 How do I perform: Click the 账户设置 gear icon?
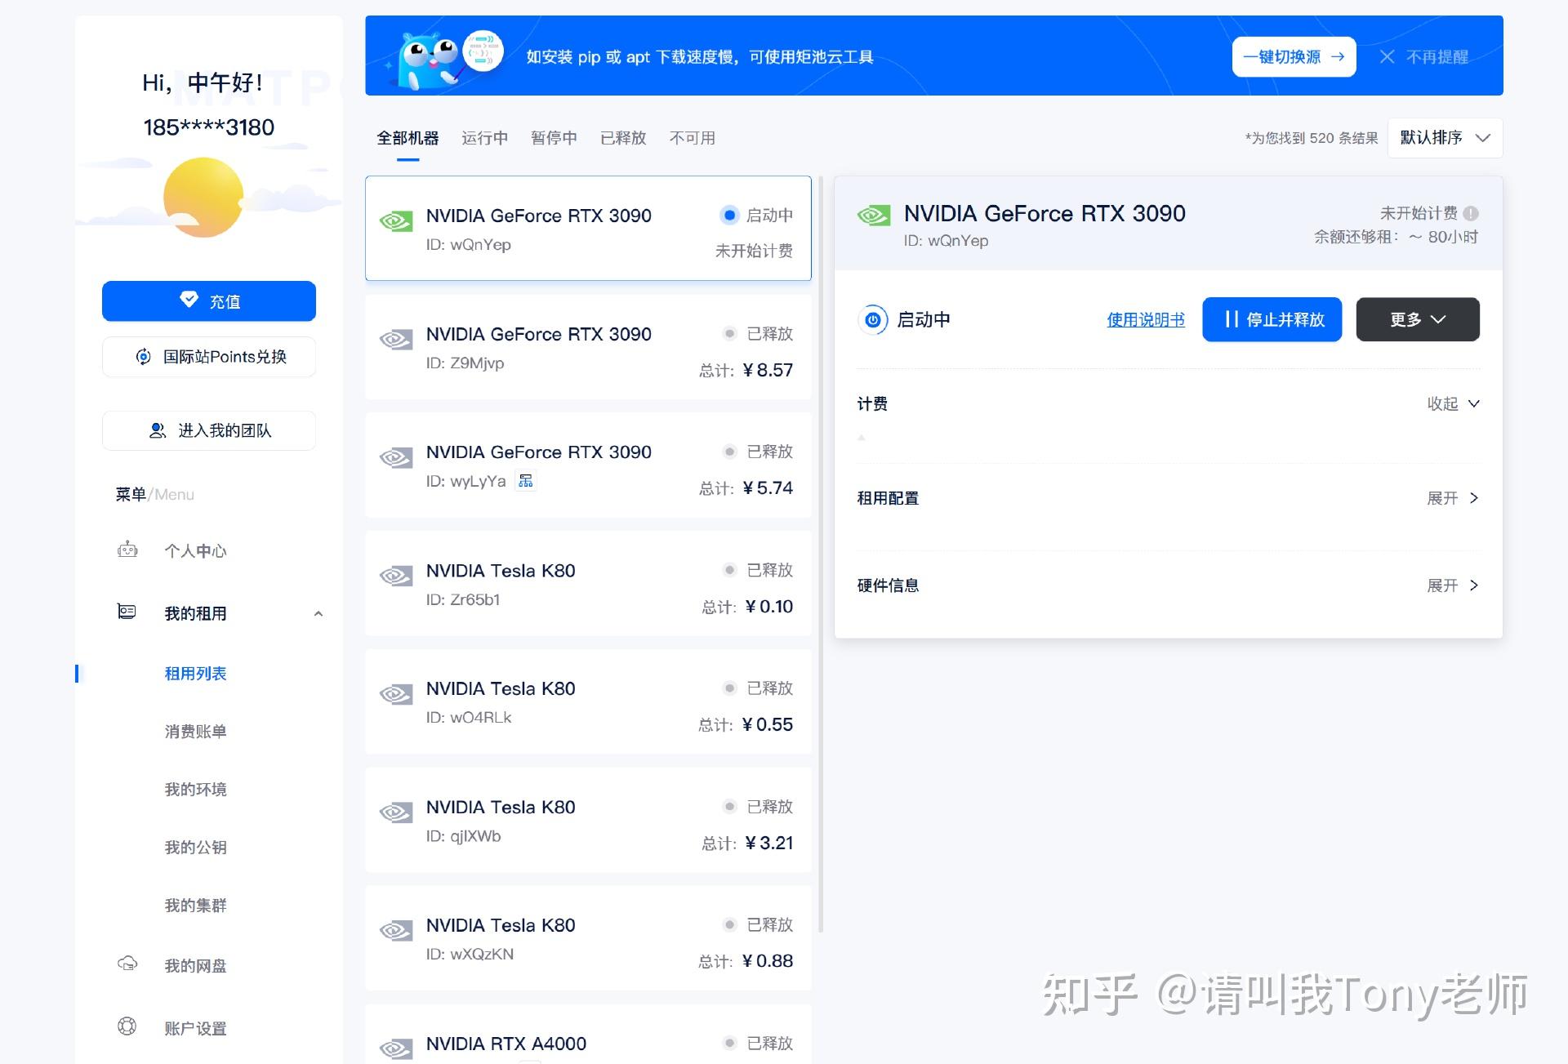coord(127,1026)
